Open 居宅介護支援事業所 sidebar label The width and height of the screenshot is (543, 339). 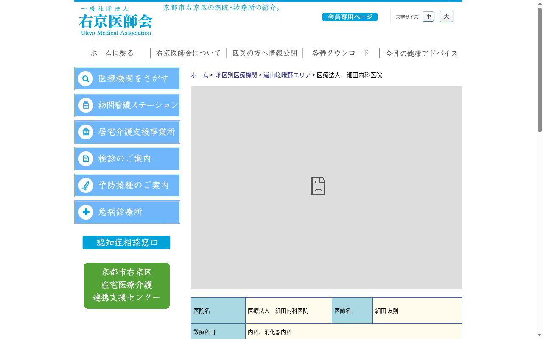[137, 132]
